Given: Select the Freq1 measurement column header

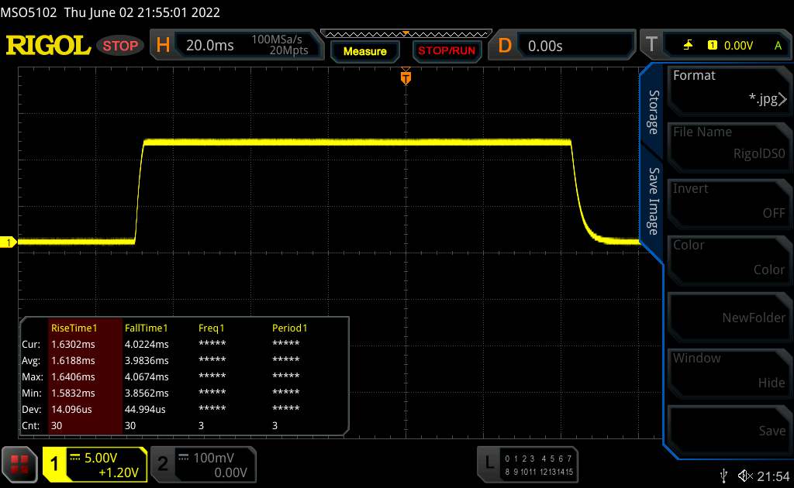Looking at the screenshot, I should click(x=211, y=328).
